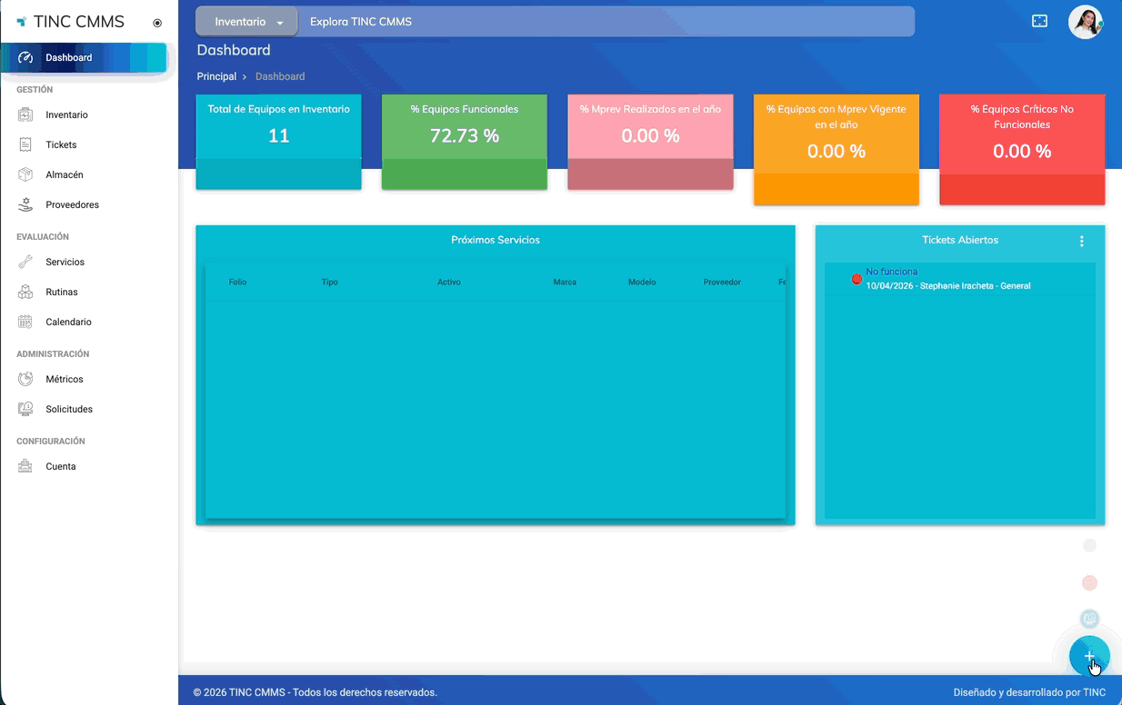Image resolution: width=1122 pixels, height=705 pixels.
Task: Open Servicios wrench icon
Action: pyautogui.click(x=25, y=263)
